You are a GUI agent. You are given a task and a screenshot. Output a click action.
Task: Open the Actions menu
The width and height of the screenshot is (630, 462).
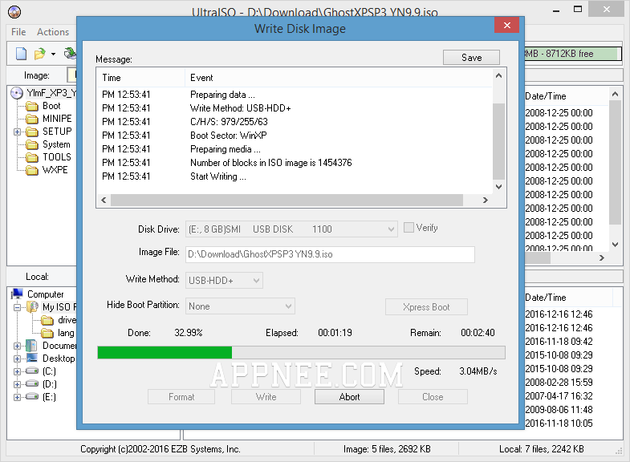pyautogui.click(x=53, y=32)
